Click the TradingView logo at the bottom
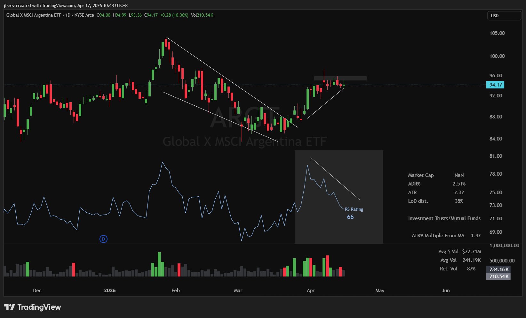The height and width of the screenshot is (318, 526). coord(33,307)
